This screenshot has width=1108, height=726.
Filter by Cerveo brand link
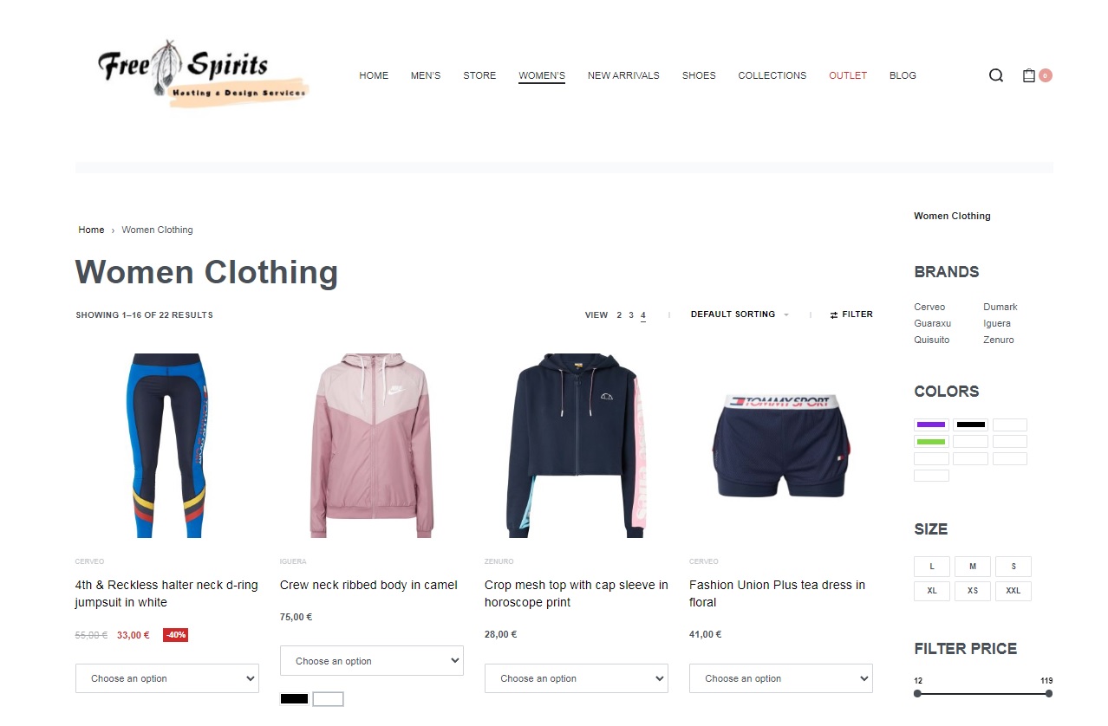pos(929,307)
